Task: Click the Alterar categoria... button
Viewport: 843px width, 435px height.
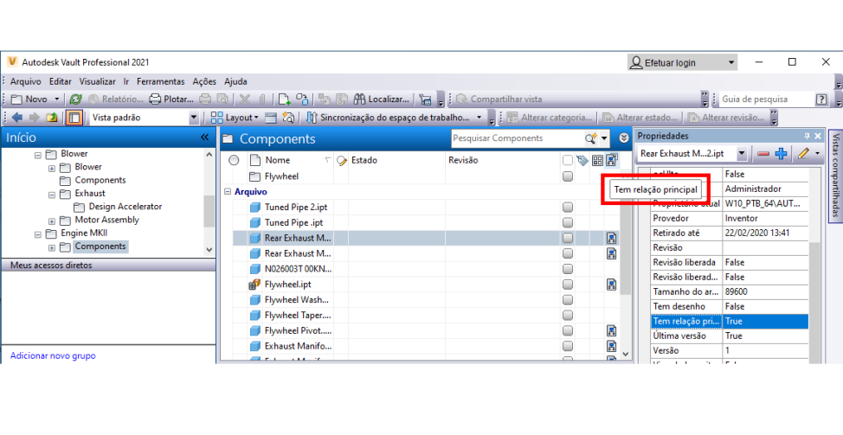Action: (549, 118)
